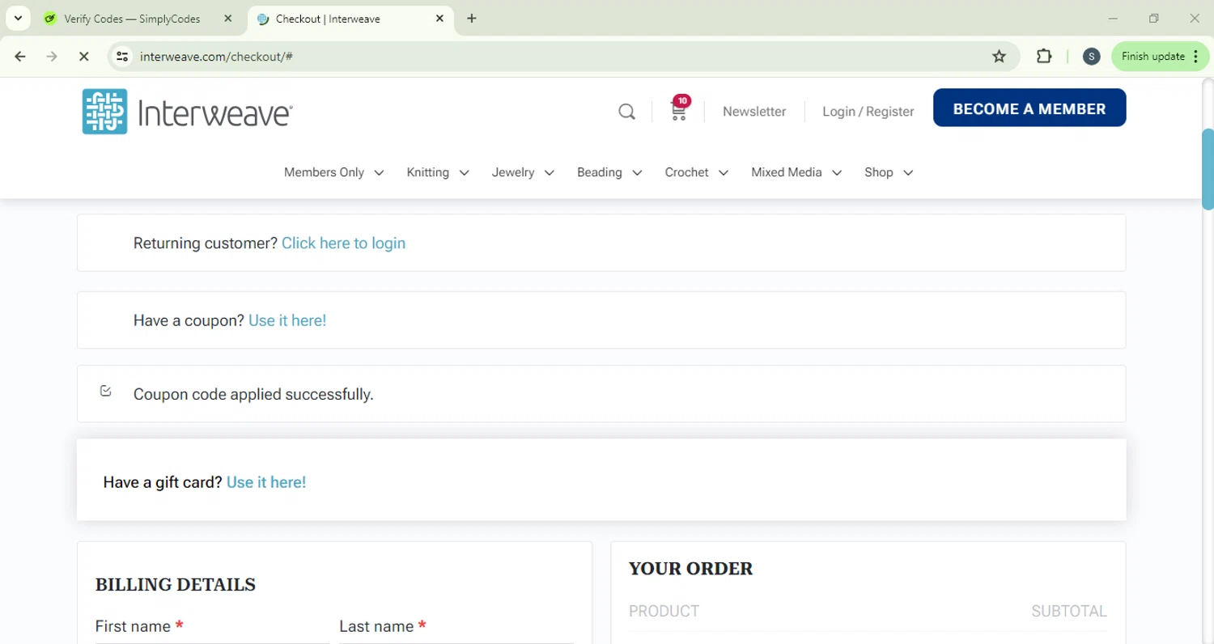Open the tab search dropdown arrow
Screen dimensions: 1214x644
18,18
